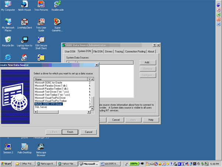Click the Name column header in driver list
This screenshot has width=222, height=167.
pyautogui.click(x=61, y=79)
